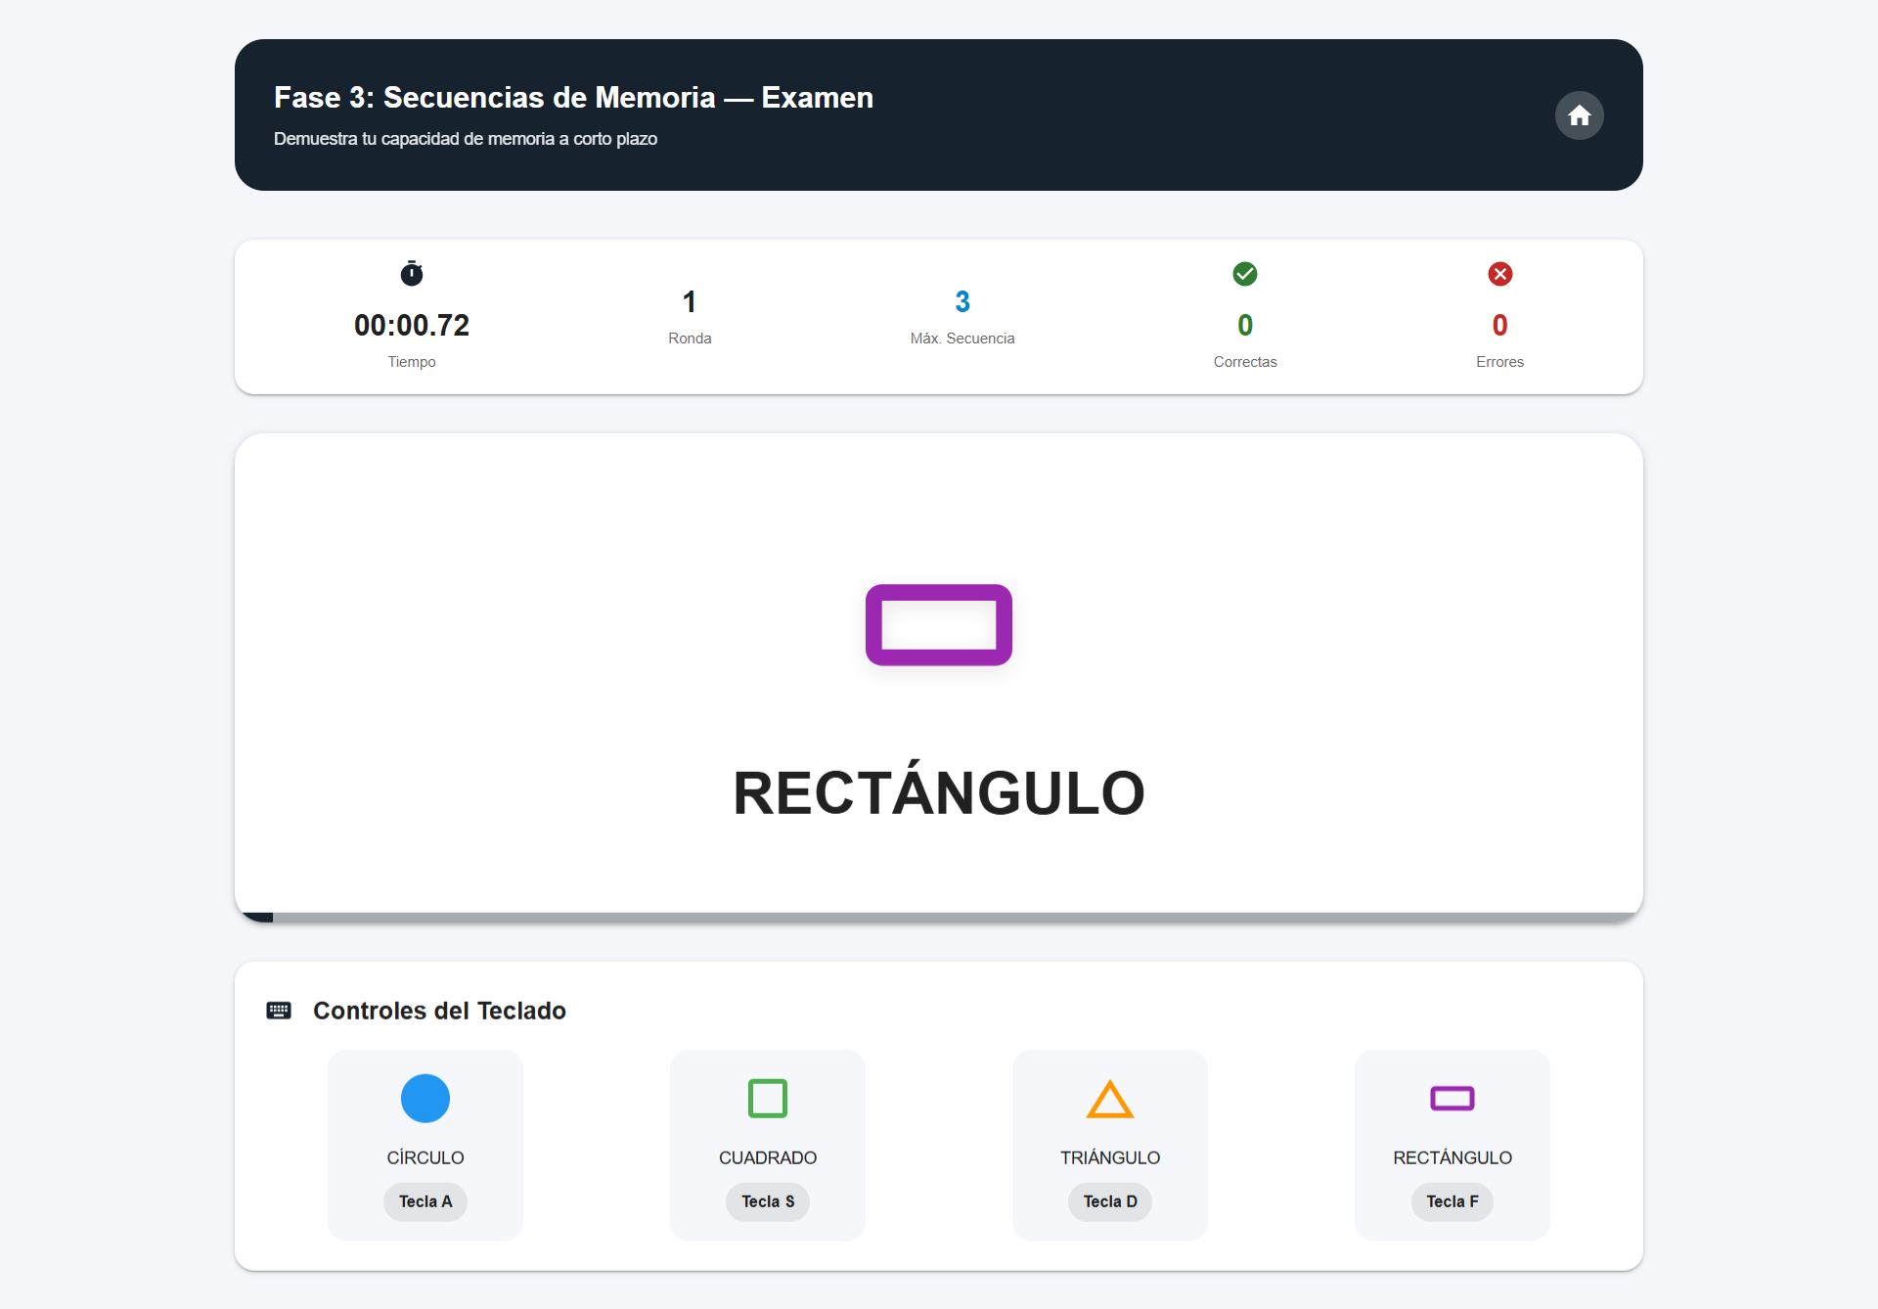Click the green checkmark Correctas icon
Screen dimensions: 1878x1309
[1244, 274]
